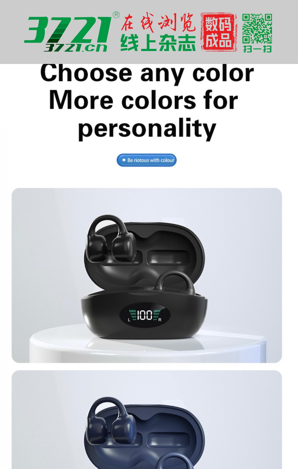Image resolution: width=298 pixels, height=469 pixels.
Task: Click the white dot in blue pill
Action: tap(124, 160)
